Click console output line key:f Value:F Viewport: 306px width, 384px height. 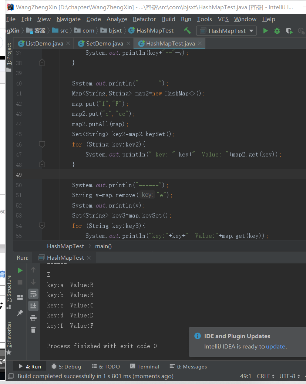point(70,326)
